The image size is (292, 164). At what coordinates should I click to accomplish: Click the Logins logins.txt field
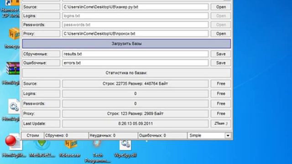tap(136, 16)
